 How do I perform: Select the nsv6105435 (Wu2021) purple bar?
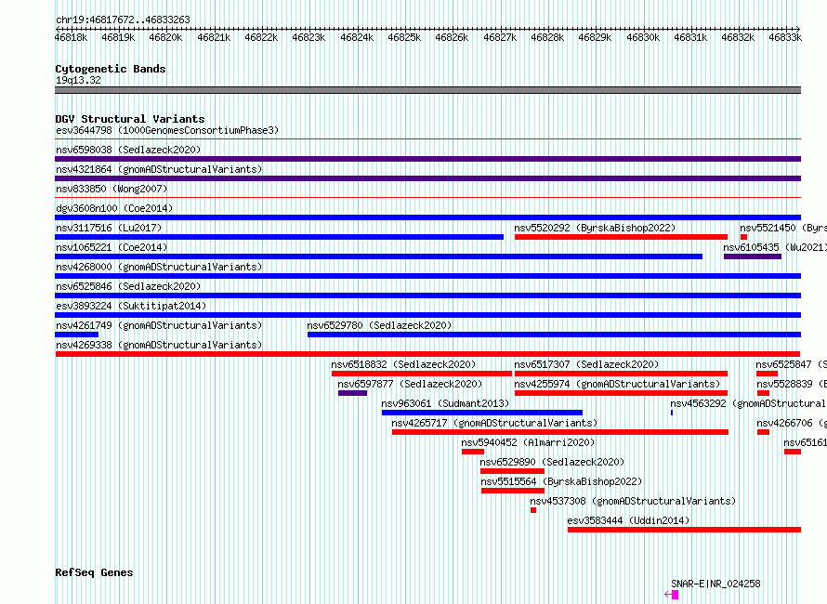[753, 256]
